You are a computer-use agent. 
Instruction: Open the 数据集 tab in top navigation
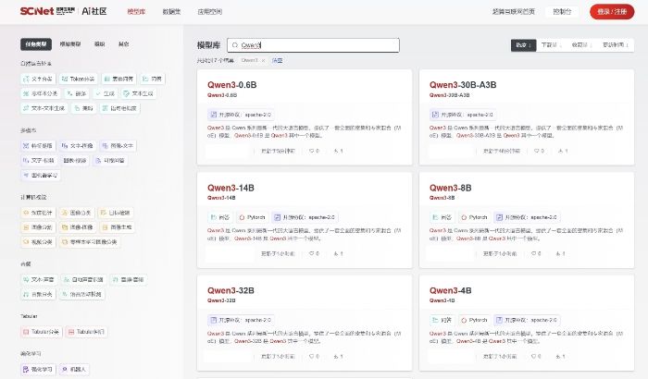coord(171,12)
